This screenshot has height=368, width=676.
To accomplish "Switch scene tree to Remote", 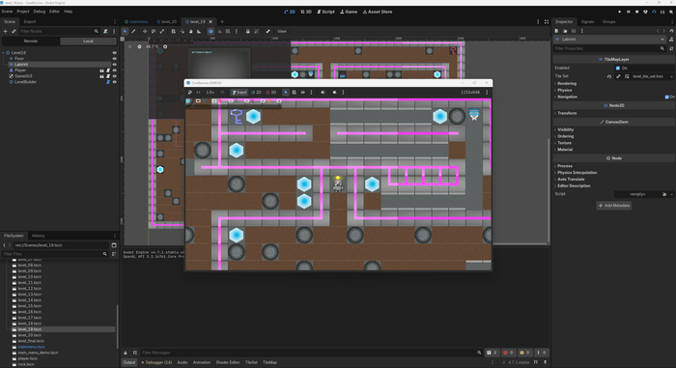I will (x=31, y=41).
